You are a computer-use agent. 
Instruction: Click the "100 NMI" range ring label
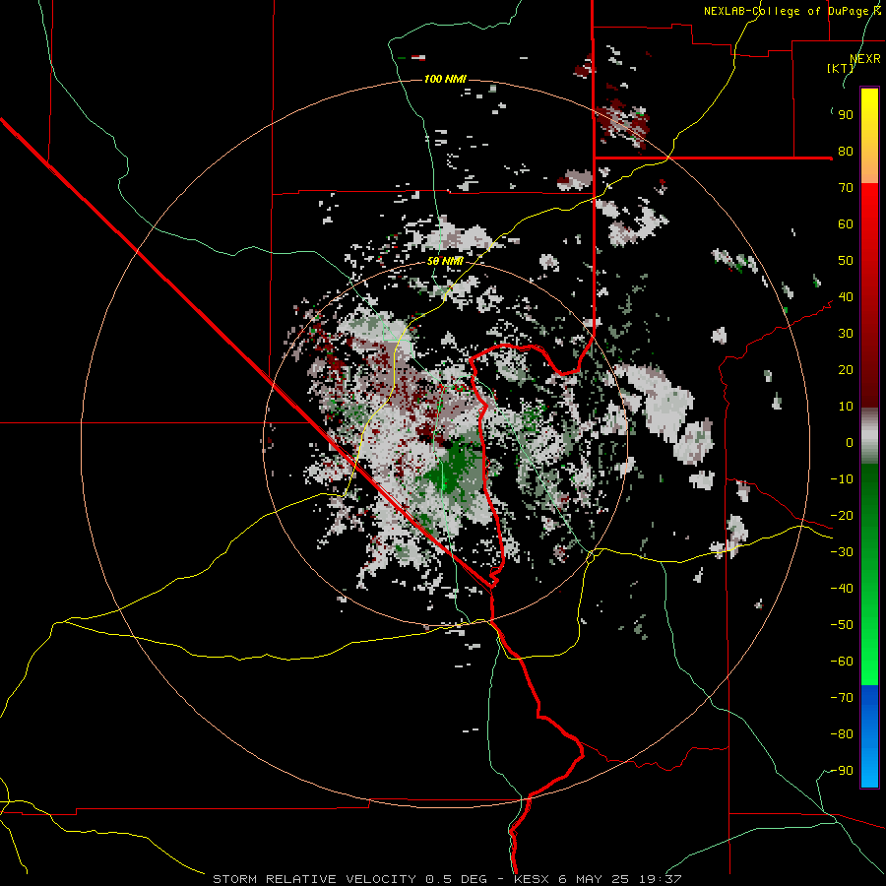click(445, 79)
